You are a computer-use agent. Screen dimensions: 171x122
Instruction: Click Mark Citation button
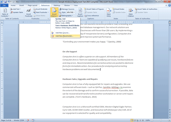[x=131, y=12]
